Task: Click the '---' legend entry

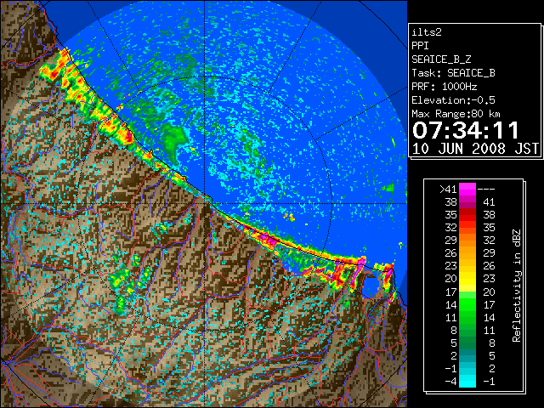Action: (x=486, y=189)
